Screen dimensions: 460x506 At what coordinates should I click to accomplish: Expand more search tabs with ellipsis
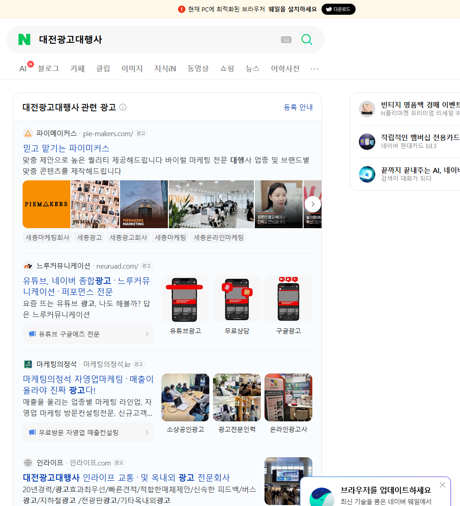point(315,69)
